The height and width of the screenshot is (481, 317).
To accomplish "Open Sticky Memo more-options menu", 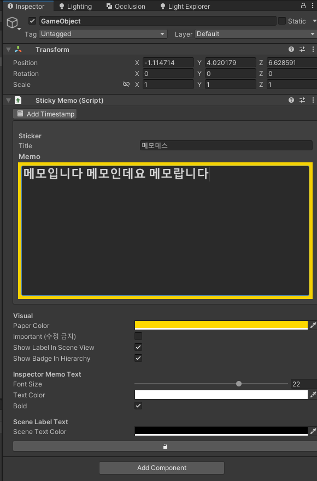I will click(x=313, y=100).
